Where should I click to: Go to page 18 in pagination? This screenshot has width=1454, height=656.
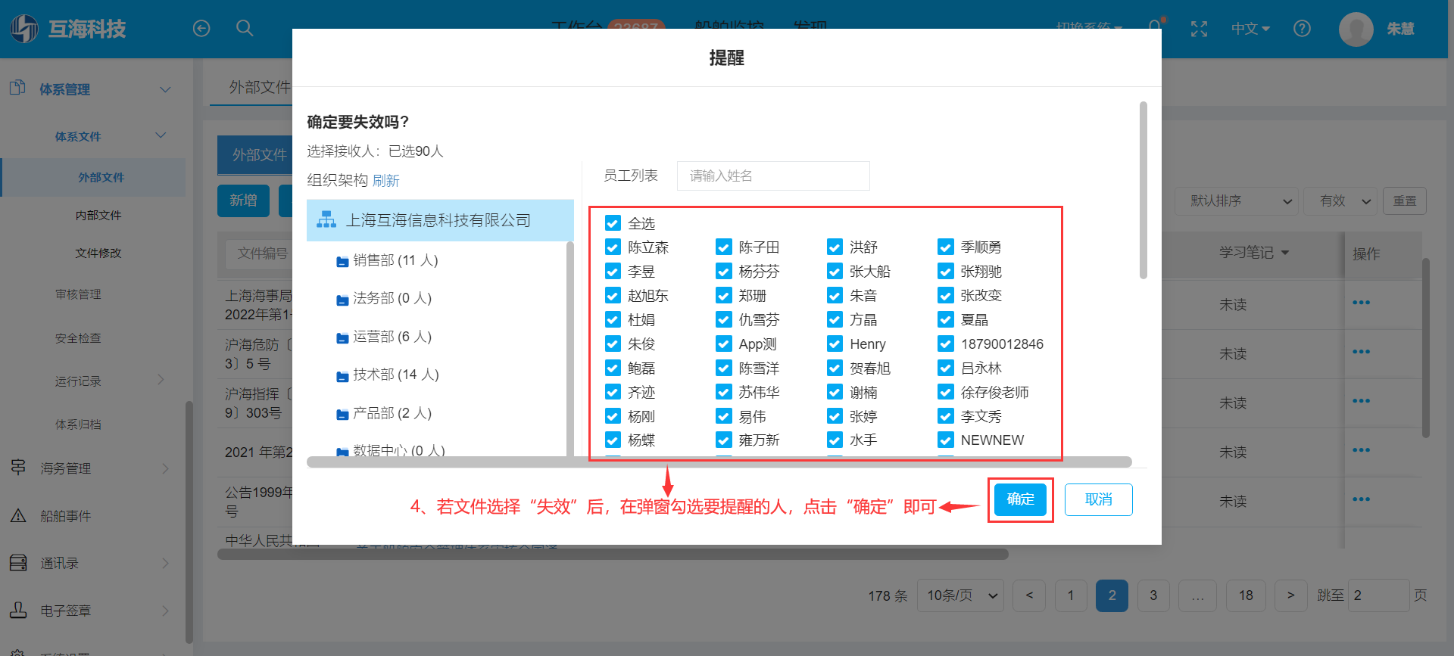point(1246,595)
